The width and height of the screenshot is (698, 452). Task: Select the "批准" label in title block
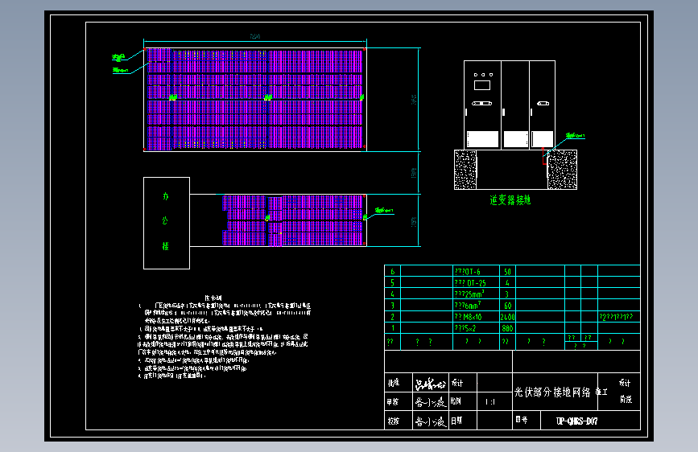pos(394,383)
